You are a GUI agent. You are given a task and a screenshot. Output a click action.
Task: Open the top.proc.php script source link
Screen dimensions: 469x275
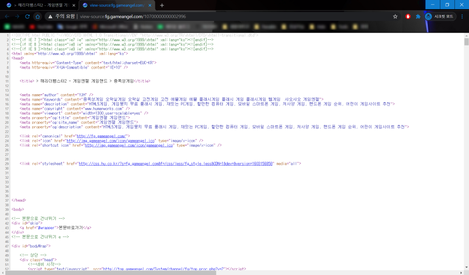[x=164, y=269]
